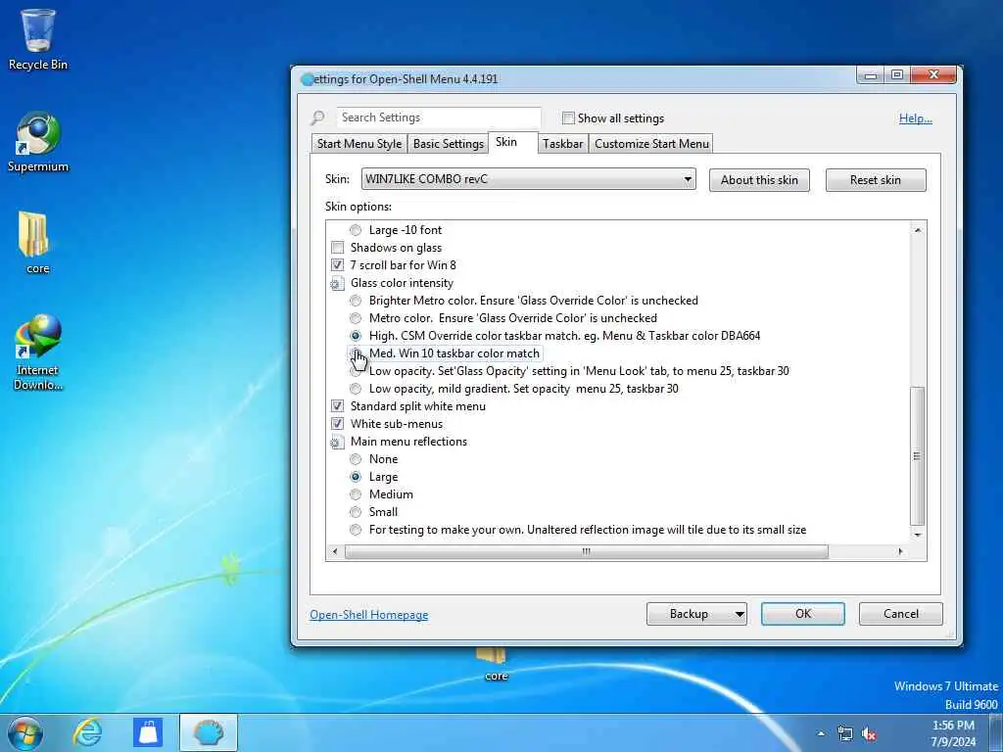Click the horizontal scrollbar thumb in skin options

click(x=587, y=552)
